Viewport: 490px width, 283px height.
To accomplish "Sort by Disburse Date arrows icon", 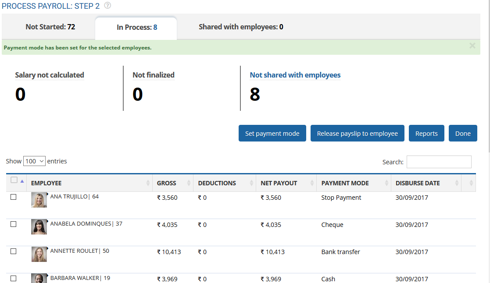I will point(457,183).
